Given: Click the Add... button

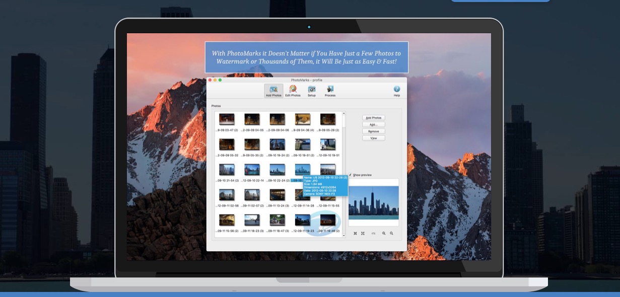Looking at the screenshot, I should coord(373,124).
